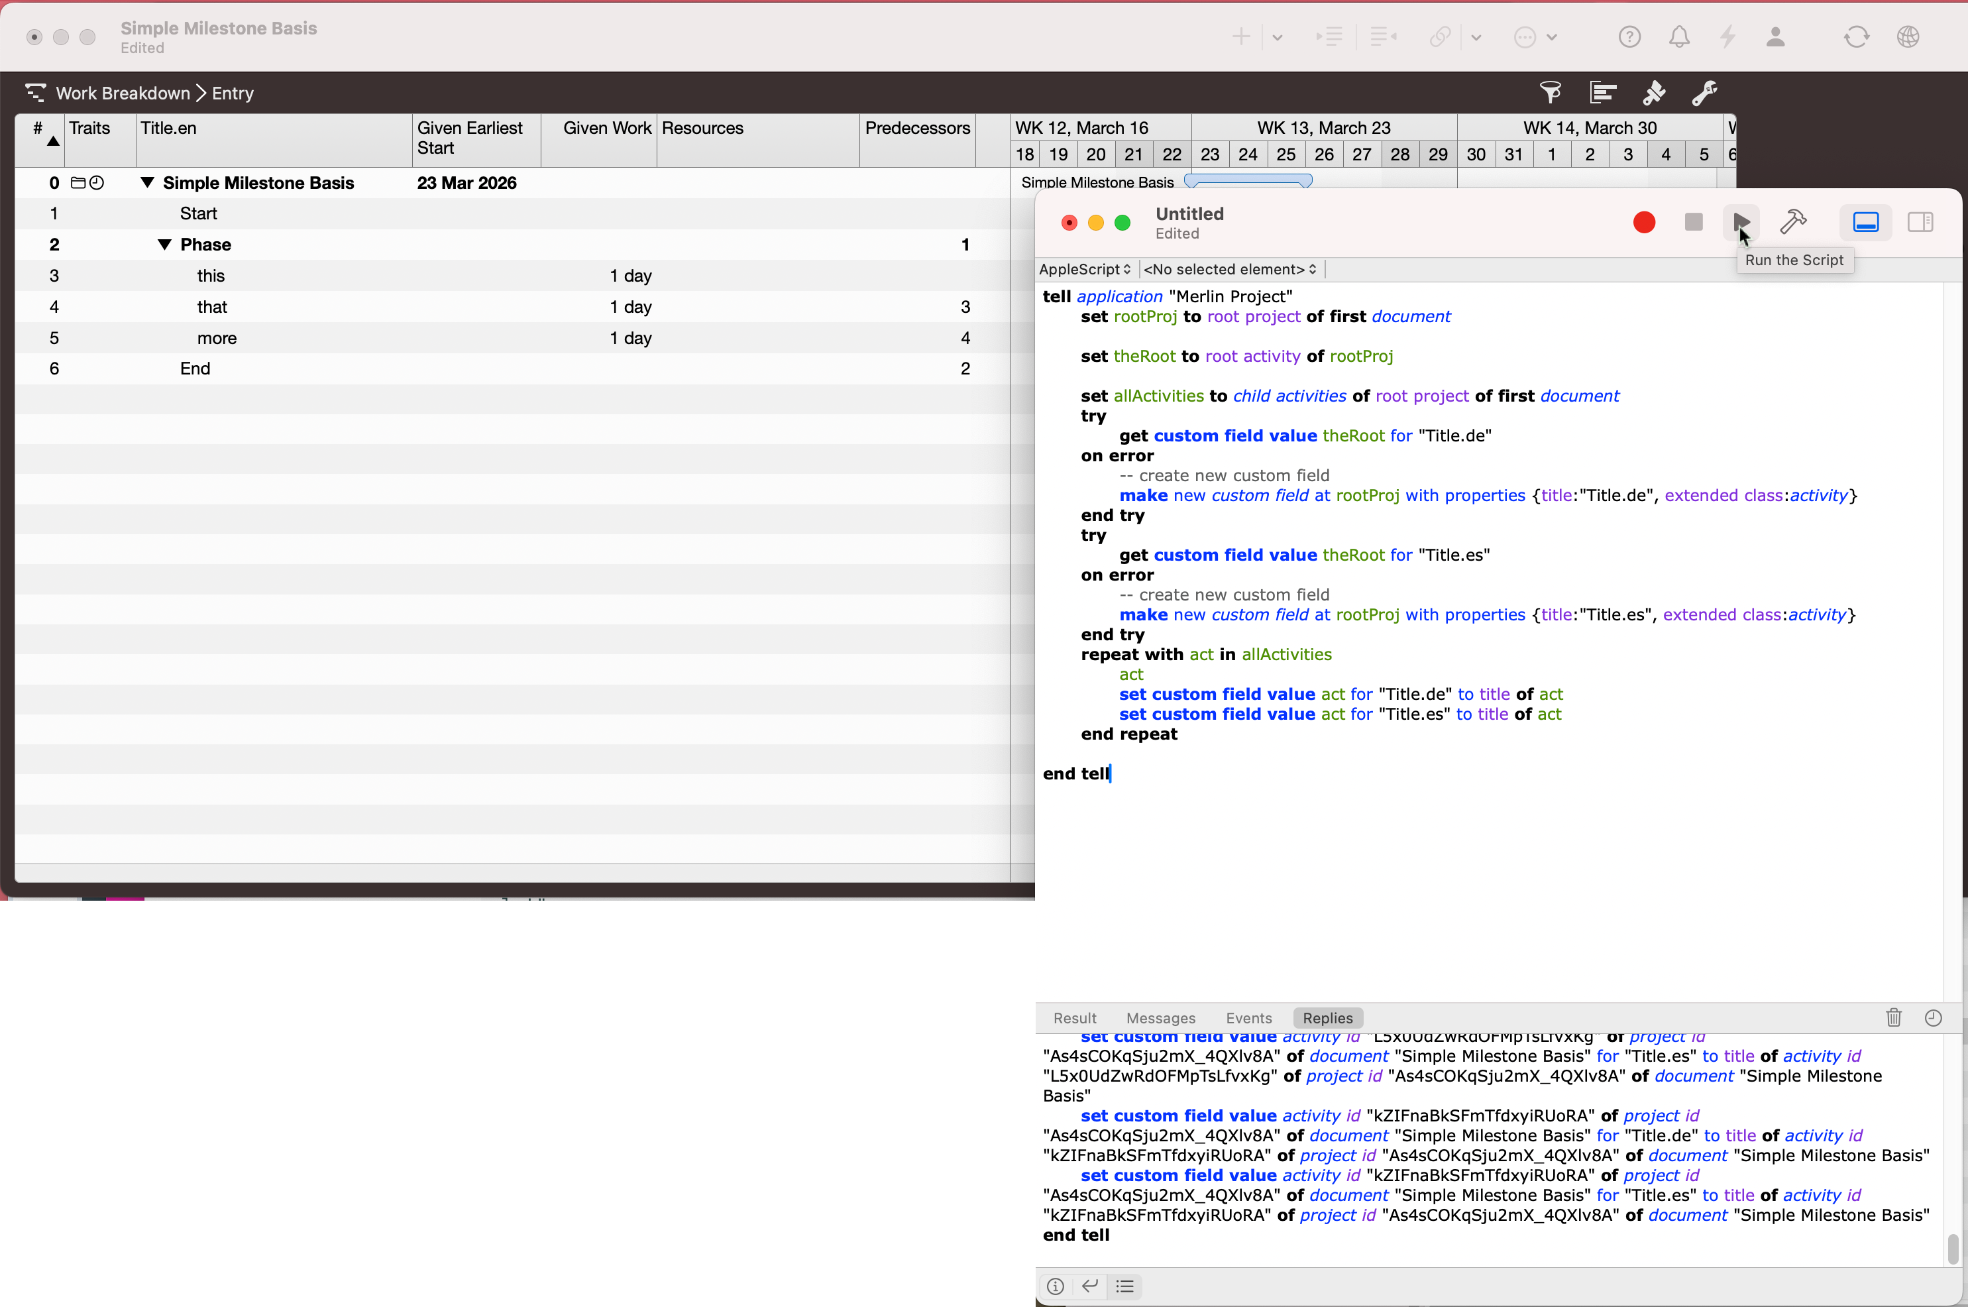
Task: Open the Gantt alignment options icon
Action: point(1602,93)
